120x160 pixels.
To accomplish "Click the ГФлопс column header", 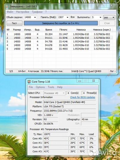I will [63, 30].
